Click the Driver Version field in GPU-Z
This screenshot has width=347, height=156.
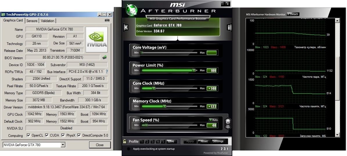pos(66,107)
